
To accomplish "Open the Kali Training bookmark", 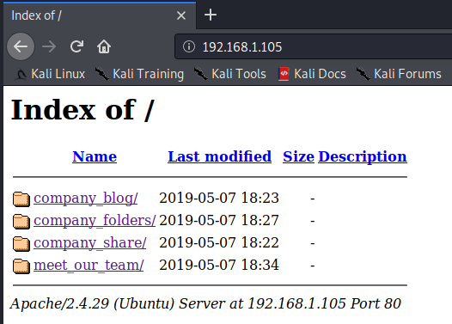I will [x=140, y=74].
